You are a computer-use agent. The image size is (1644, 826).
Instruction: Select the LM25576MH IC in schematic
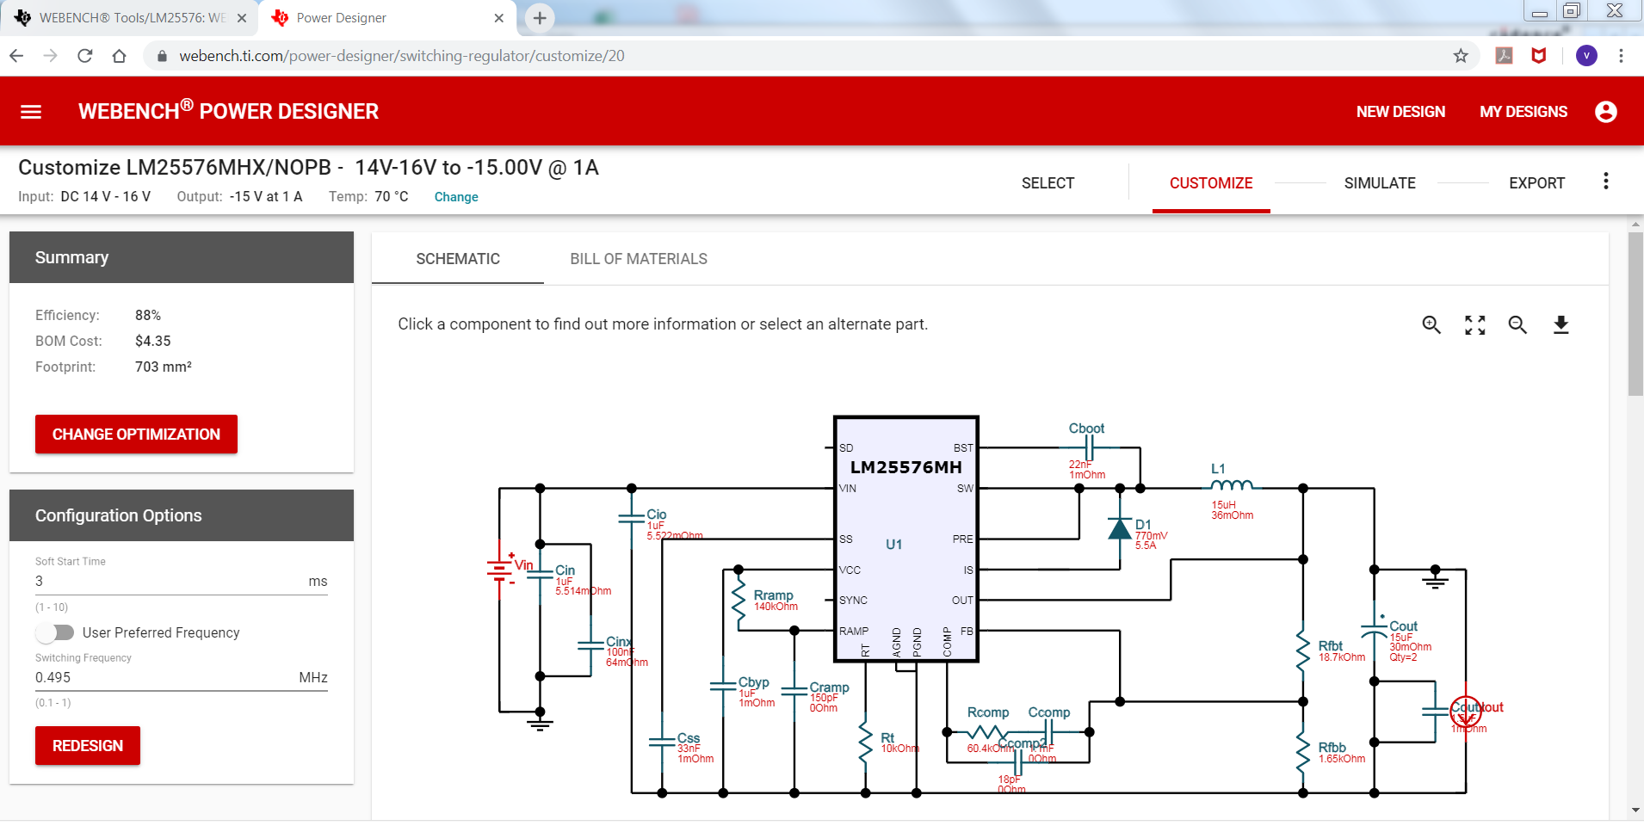(906, 539)
